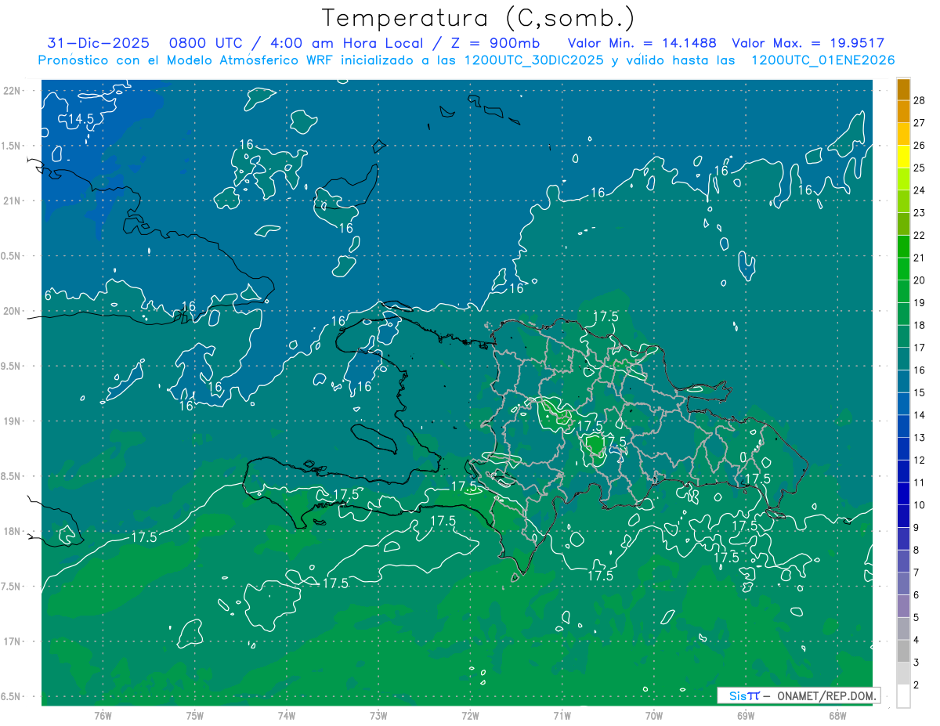Viewport: 940px width, 726px height.
Task: Click the color scale label "6"
Action: point(916,595)
